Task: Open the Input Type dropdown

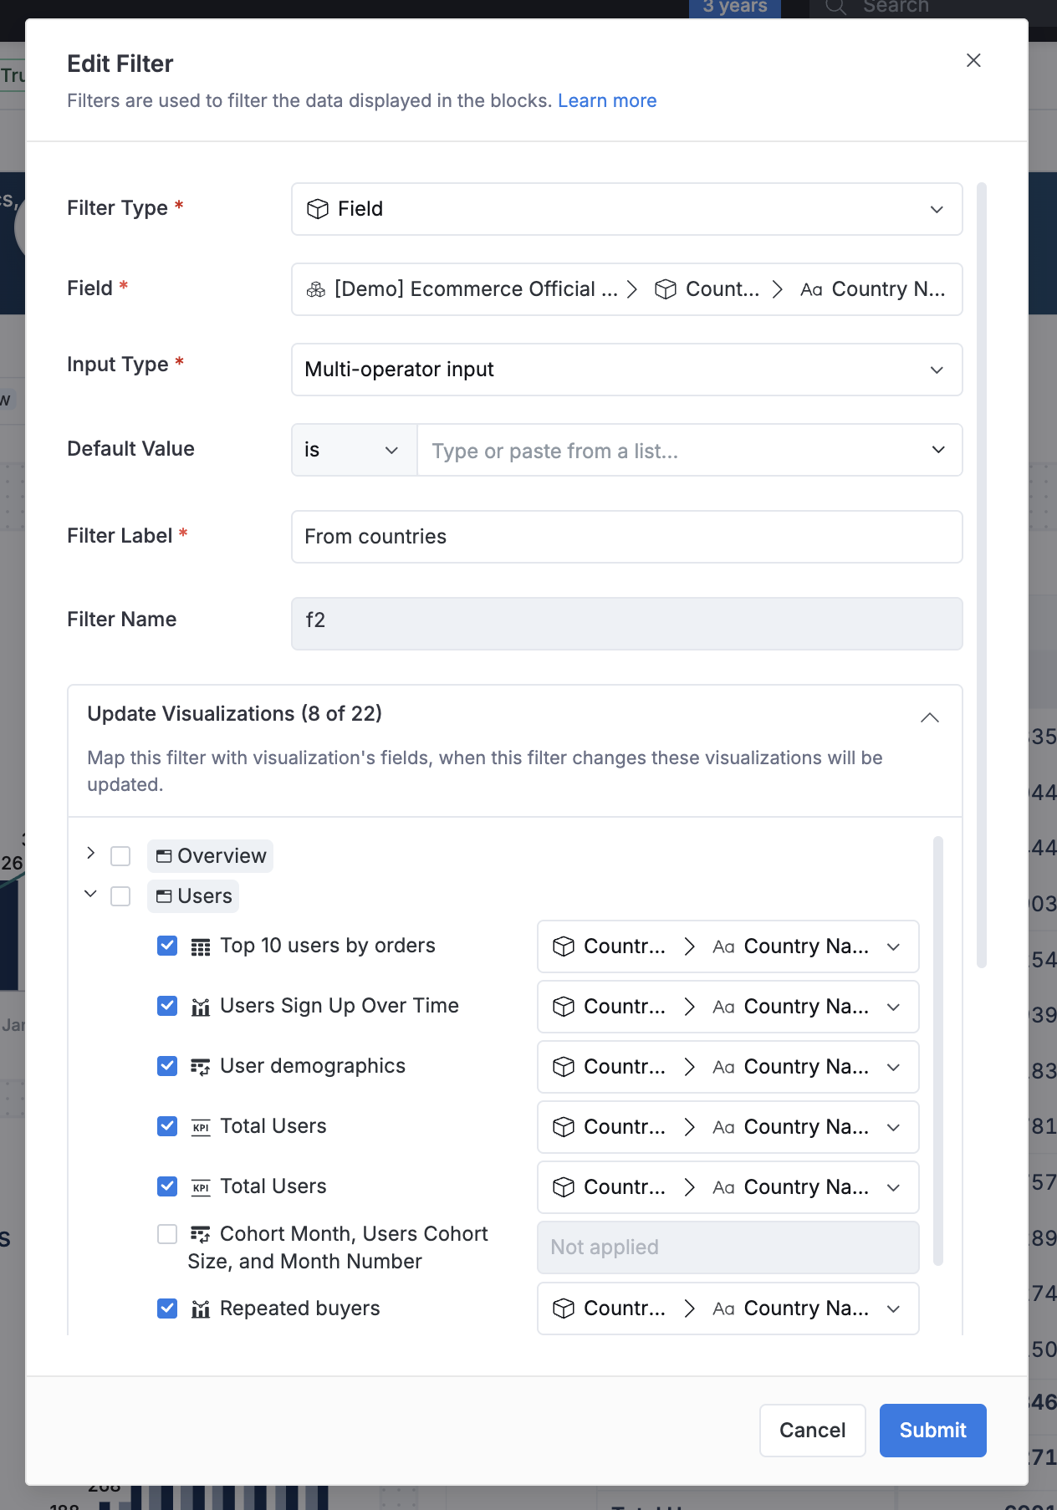Action: [626, 370]
